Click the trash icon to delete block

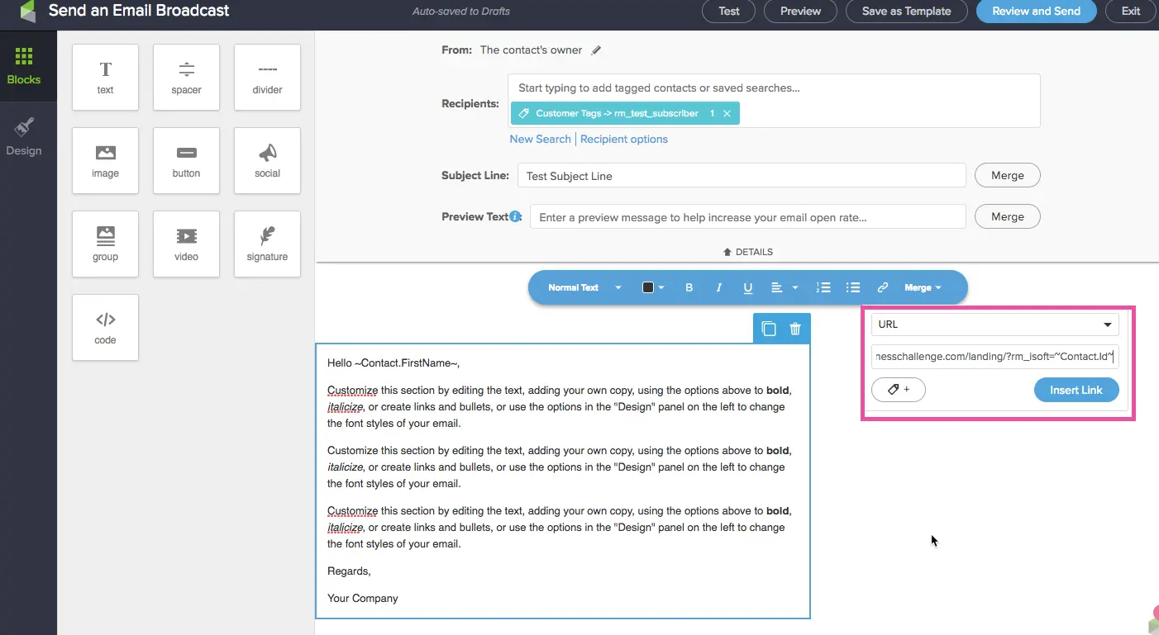[x=795, y=329]
